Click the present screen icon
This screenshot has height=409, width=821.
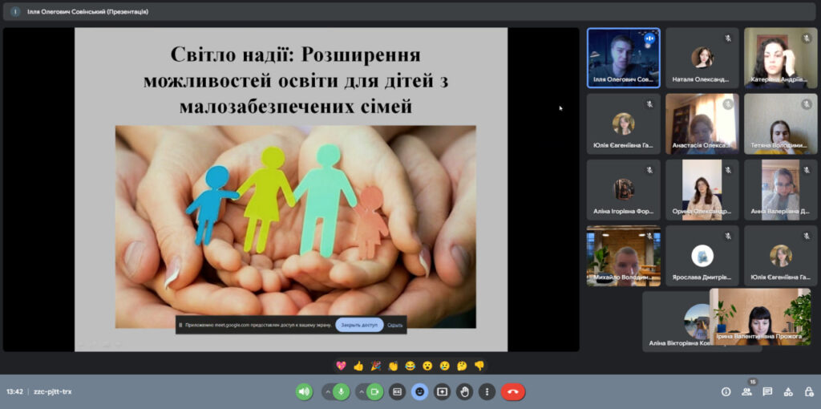pyautogui.click(x=442, y=392)
